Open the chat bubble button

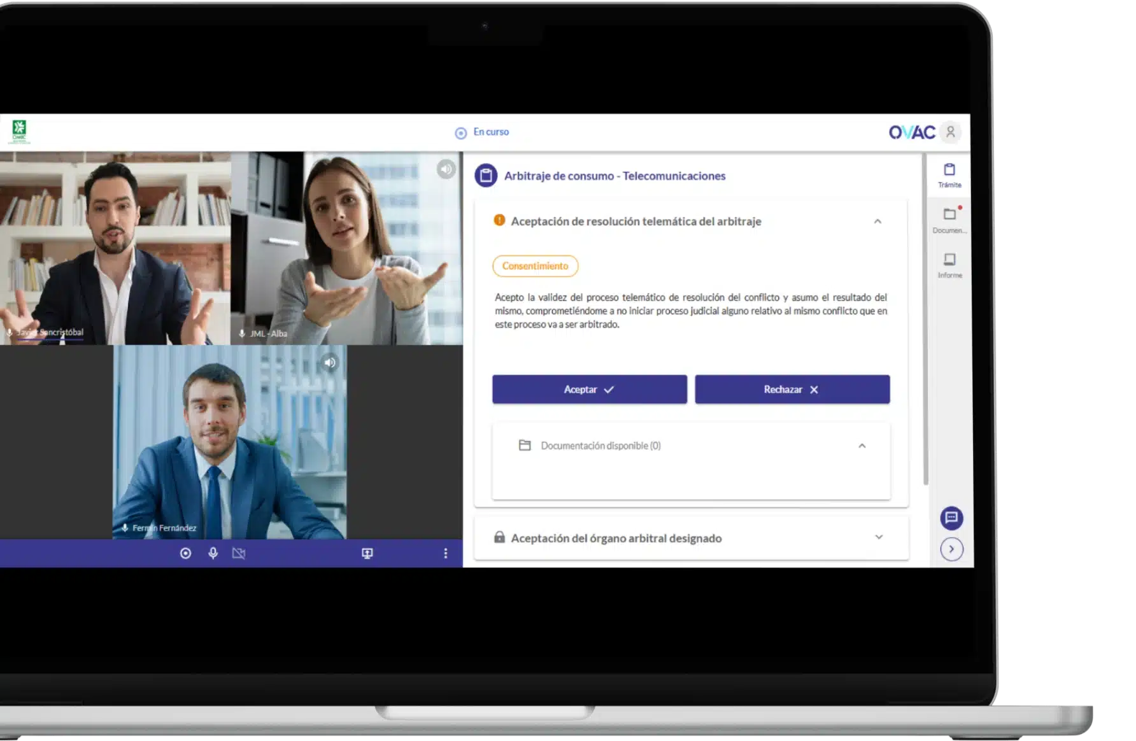click(951, 518)
